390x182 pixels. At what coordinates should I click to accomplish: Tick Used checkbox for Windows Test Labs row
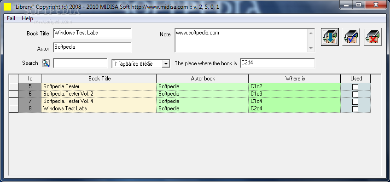click(x=355, y=109)
